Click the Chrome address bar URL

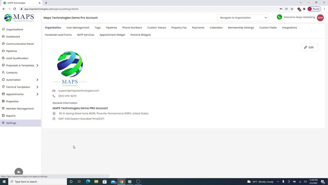point(52,9)
